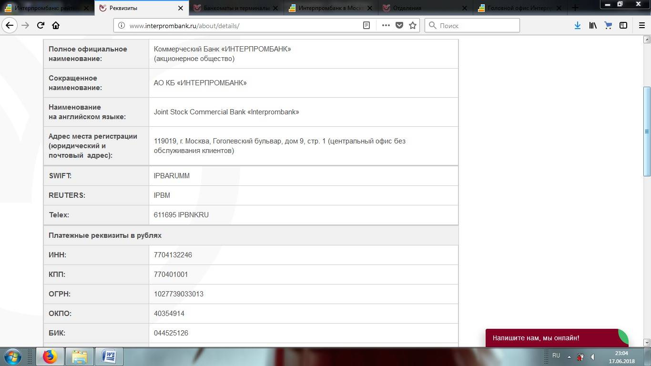Click the browser Back arrow button

(10, 26)
